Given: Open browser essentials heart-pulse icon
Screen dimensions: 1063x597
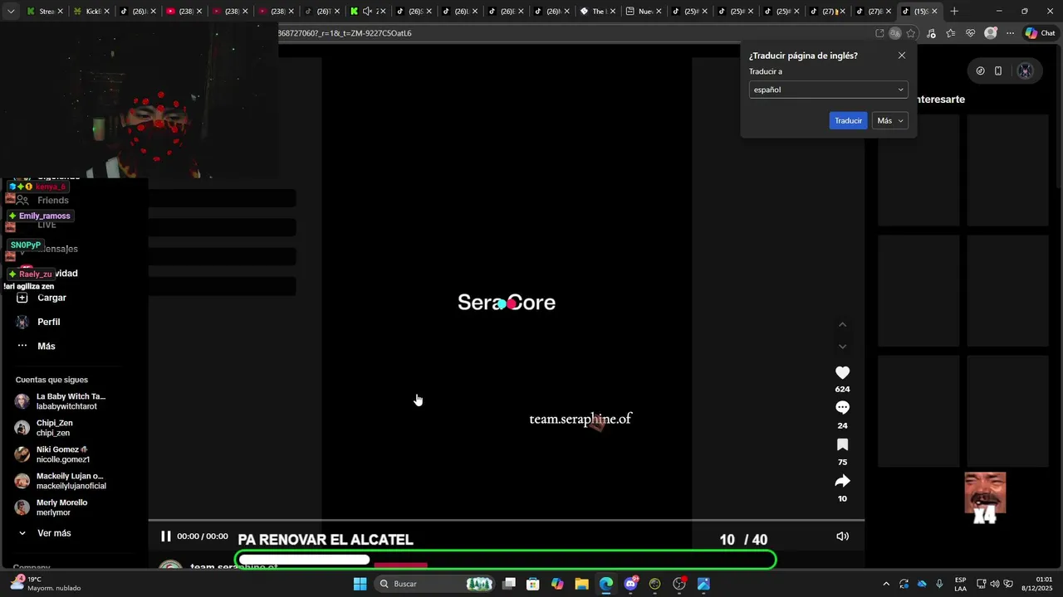Looking at the screenshot, I should 970,33.
